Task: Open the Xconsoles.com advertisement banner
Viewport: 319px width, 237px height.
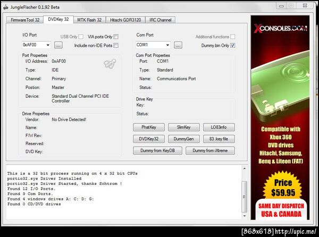Action: pos(280,117)
